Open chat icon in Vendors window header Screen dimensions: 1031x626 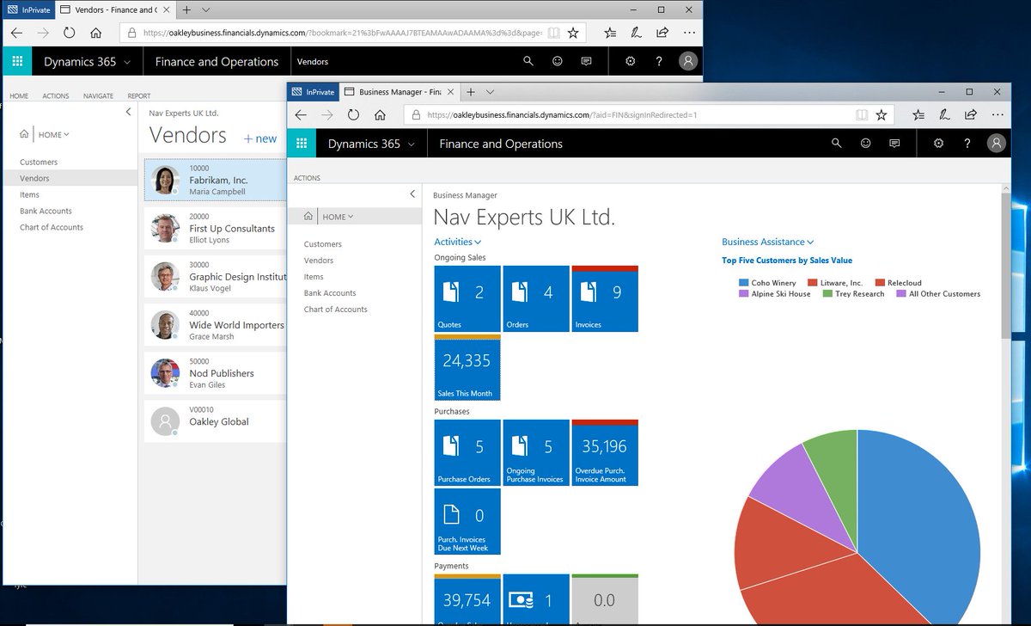pos(586,61)
